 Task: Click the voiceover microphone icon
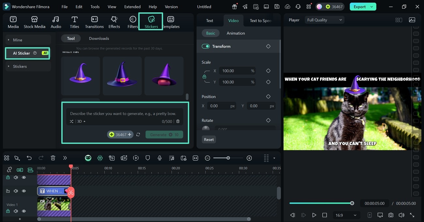[x=159, y=158]
